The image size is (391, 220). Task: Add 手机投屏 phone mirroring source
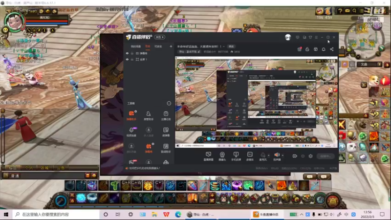(x=236, y=156)
